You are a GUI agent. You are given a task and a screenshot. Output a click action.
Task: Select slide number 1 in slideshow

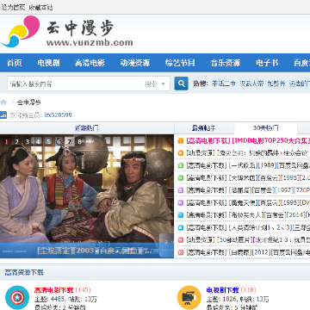point(6,141)
